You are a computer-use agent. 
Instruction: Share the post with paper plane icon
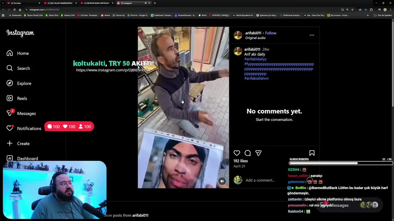[x=258, y=153]
